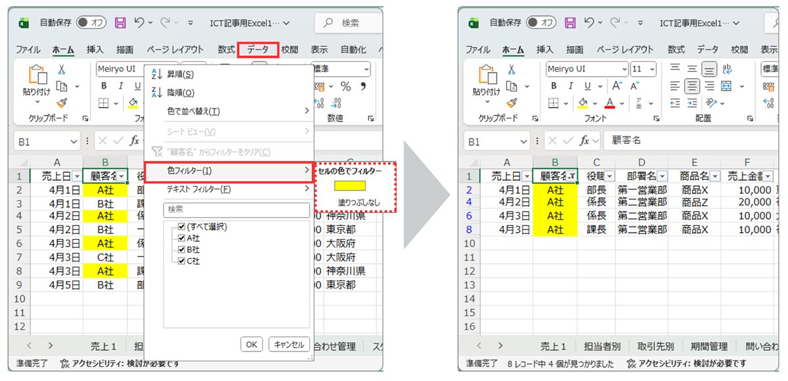Open 部署名 filter dropdown in right window
The height and width of the screenshot is (381, 788).
[662, 176]
